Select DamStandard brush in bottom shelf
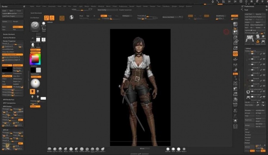The image size is (268, 155). (82, 149)
